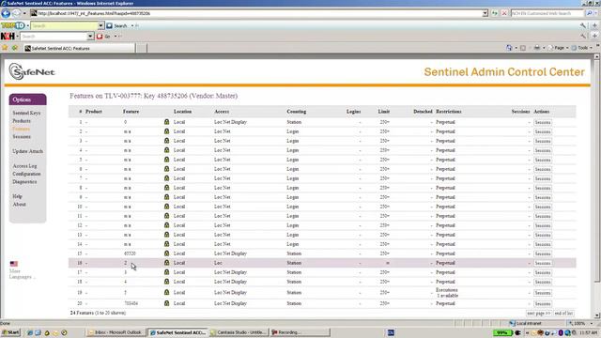Open Sessions in Options sidebar
This screenshot has width=601, height=338.
pyautogui.click(x=22, y=136)
